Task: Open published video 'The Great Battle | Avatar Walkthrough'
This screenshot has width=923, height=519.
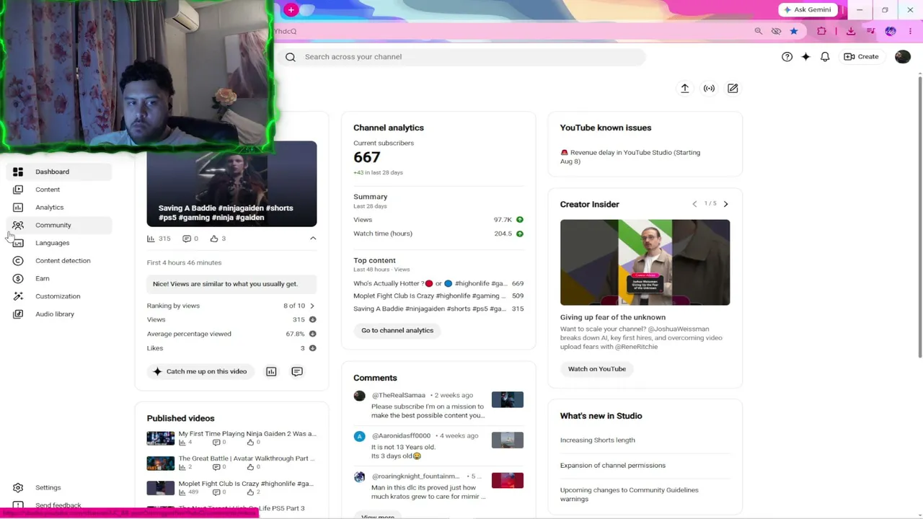Action: [247, 458]
